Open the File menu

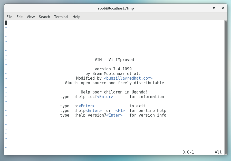tap(9, 17)
